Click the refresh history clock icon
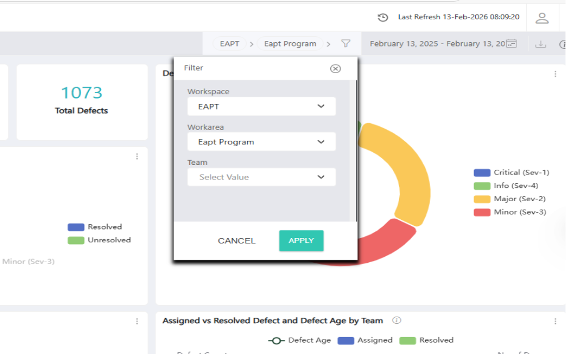 pos(383,18)
